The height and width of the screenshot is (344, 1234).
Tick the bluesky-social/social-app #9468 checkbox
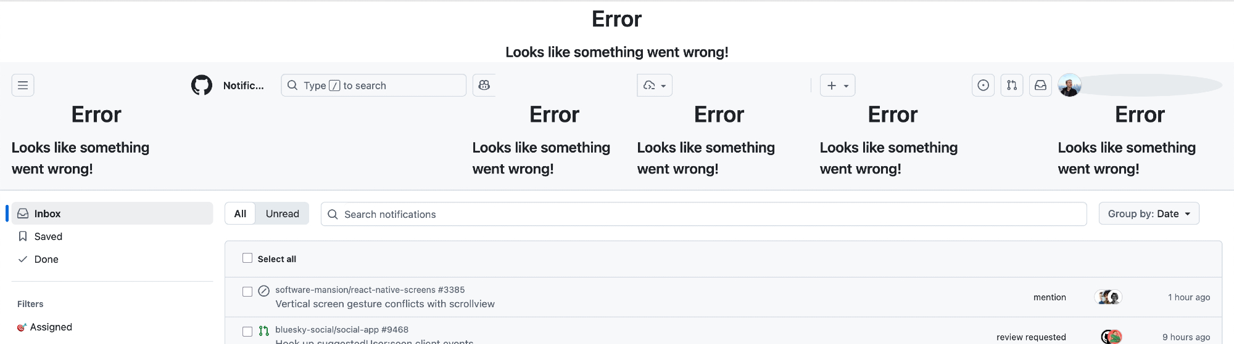pos(247,332)
